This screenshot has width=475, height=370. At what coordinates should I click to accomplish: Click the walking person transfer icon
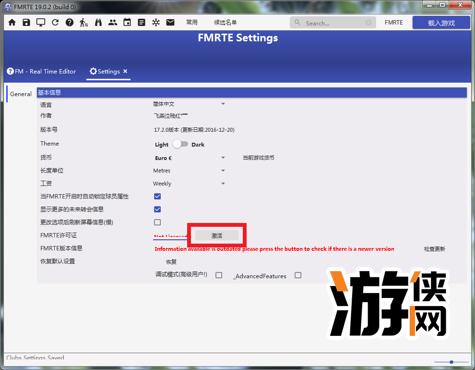[x=84, y=23]
